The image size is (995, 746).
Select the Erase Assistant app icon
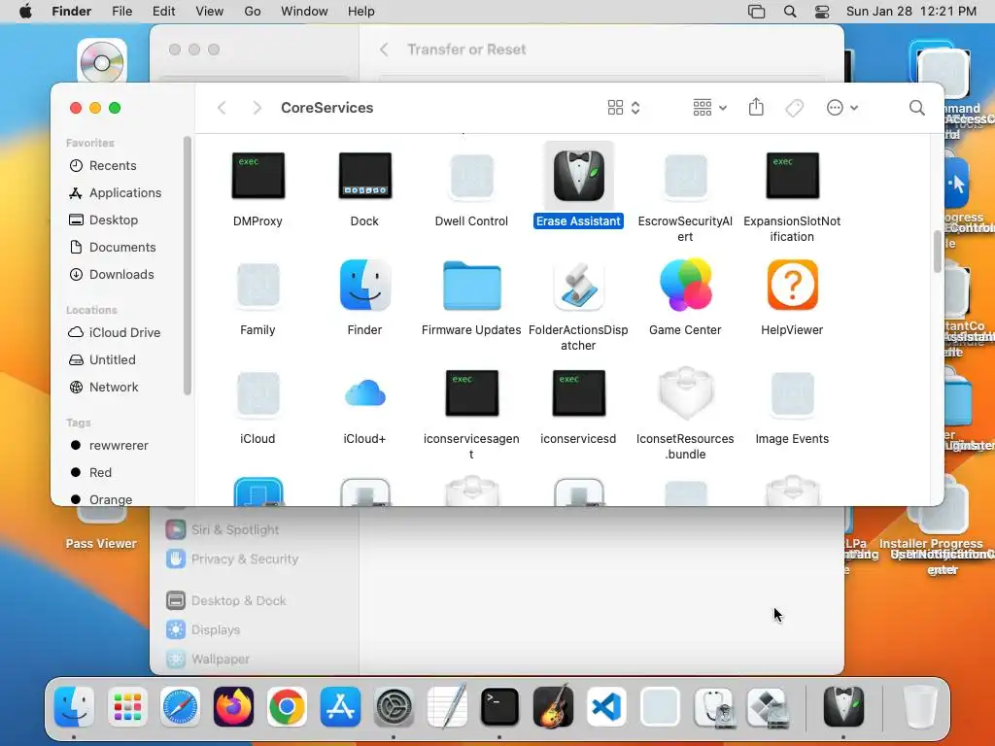(579, 176)
